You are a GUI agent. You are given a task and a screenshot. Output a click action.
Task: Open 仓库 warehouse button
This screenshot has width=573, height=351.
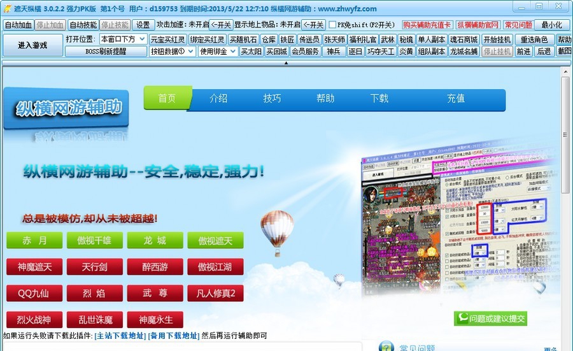(269, 39)
